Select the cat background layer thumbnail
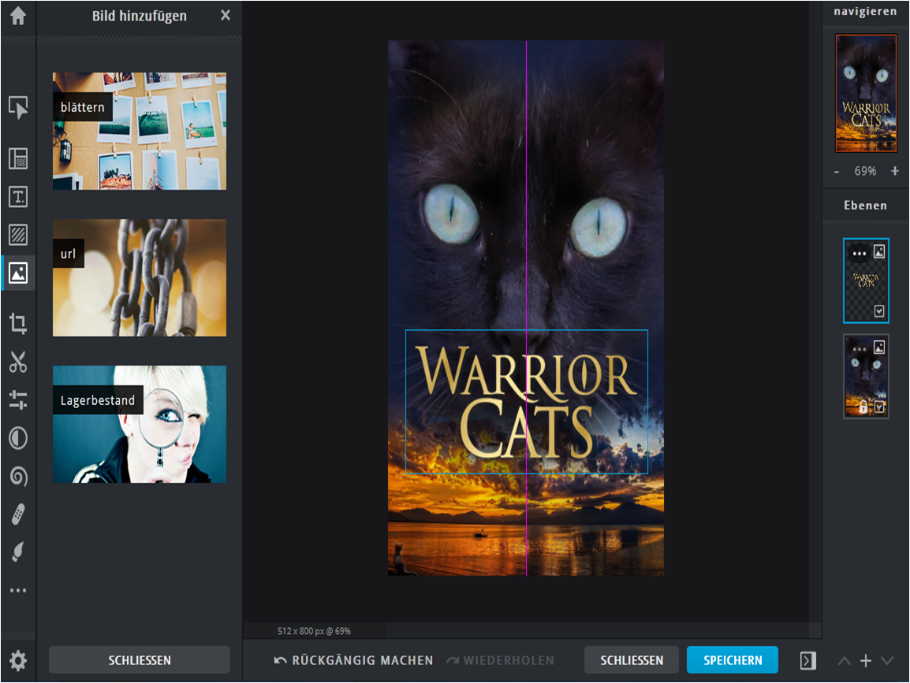Image resolution: width=910 pixels, height=683 pixels. [866, 377]
